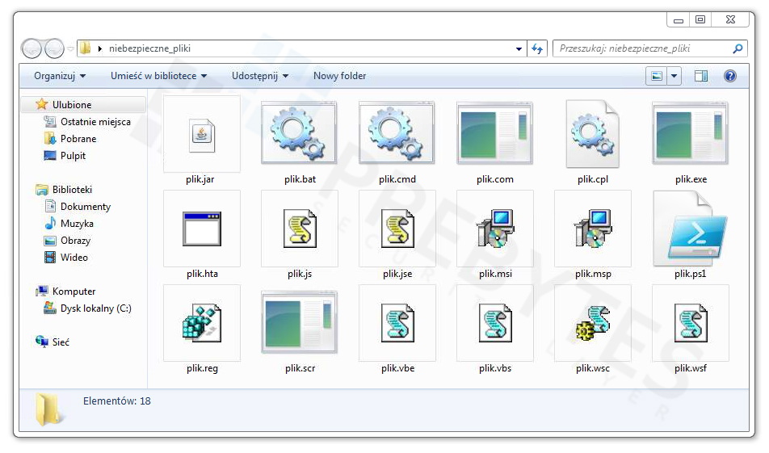Click the help question mark icon
The width and height of the screenshot is (769, 453).
click(x=729, y=76)
